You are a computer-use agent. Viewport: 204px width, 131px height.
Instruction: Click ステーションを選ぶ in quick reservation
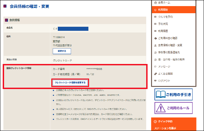pyautogui.click(x=165, y=128)
